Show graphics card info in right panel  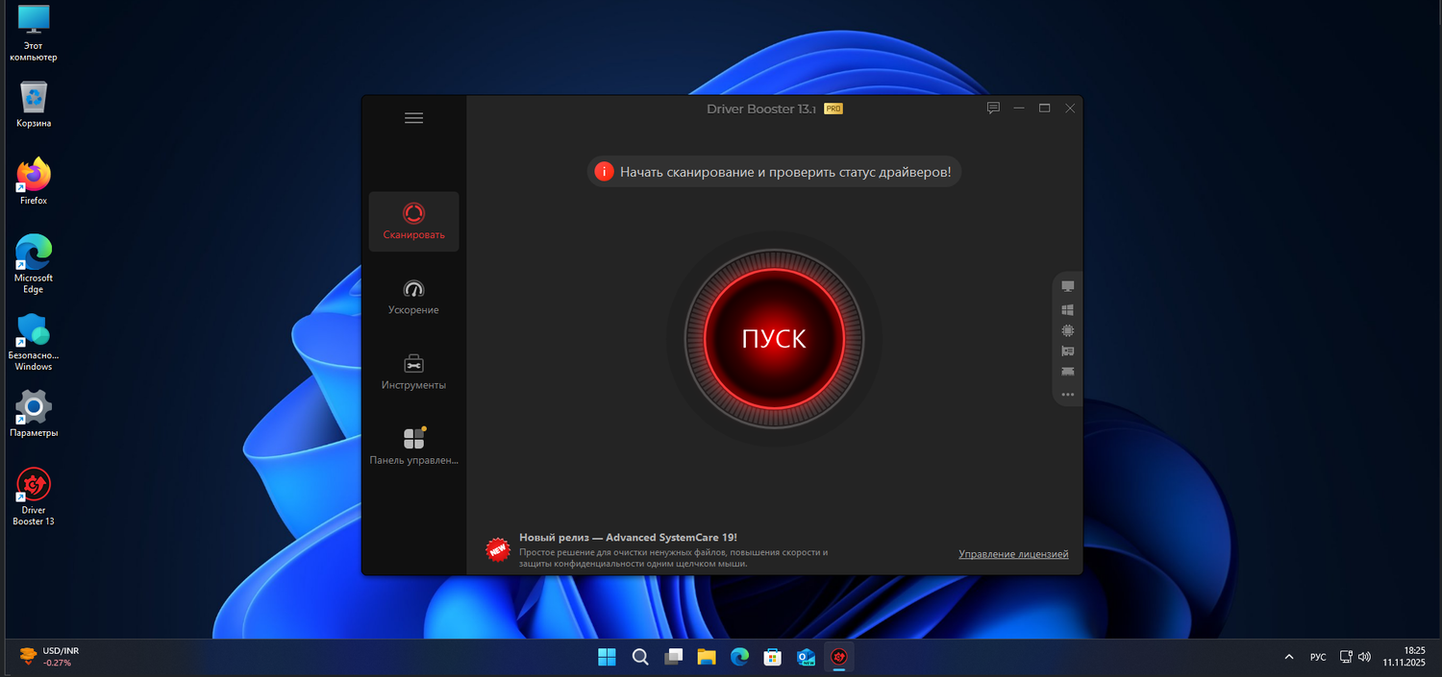pos(1067,351)
